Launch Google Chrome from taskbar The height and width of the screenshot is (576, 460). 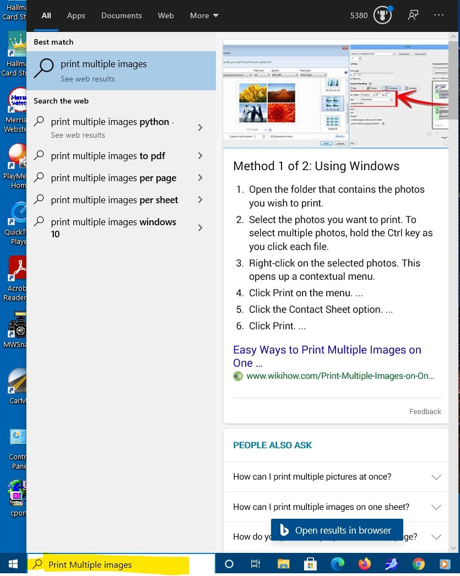[419, 564]
